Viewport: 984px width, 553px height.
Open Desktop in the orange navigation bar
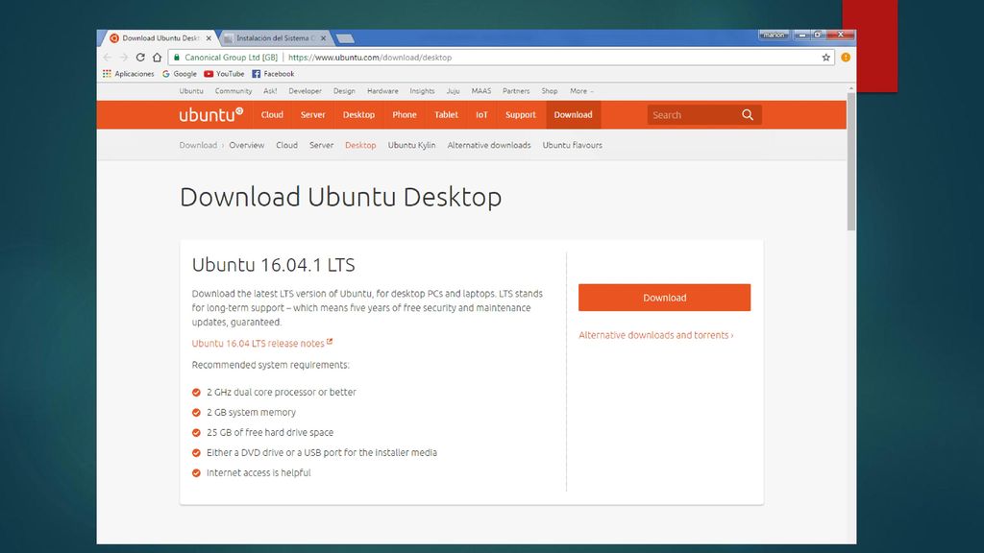359,115
